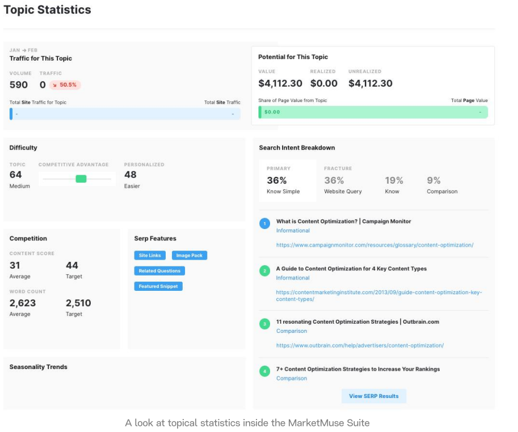The width and height of the screenshot is (518, 432).
Task: Select the Site Links SERP feature tag
Action: click(x=150, y=256)
